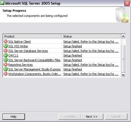Click the scrollbar thumb of the product list
The height and width of the screenshot is (122, 131).
pyautogui.click(x=123, y=59)
